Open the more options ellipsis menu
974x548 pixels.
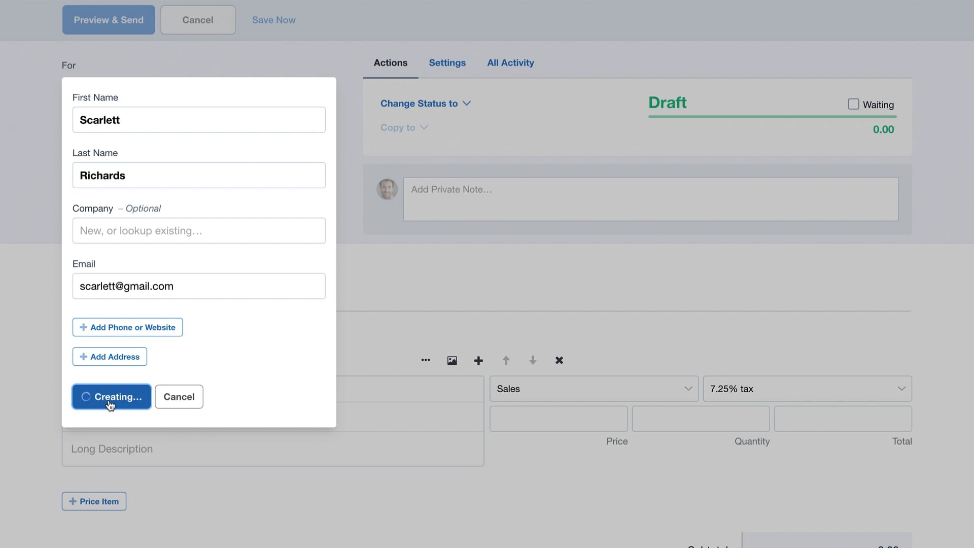(426, 360)
